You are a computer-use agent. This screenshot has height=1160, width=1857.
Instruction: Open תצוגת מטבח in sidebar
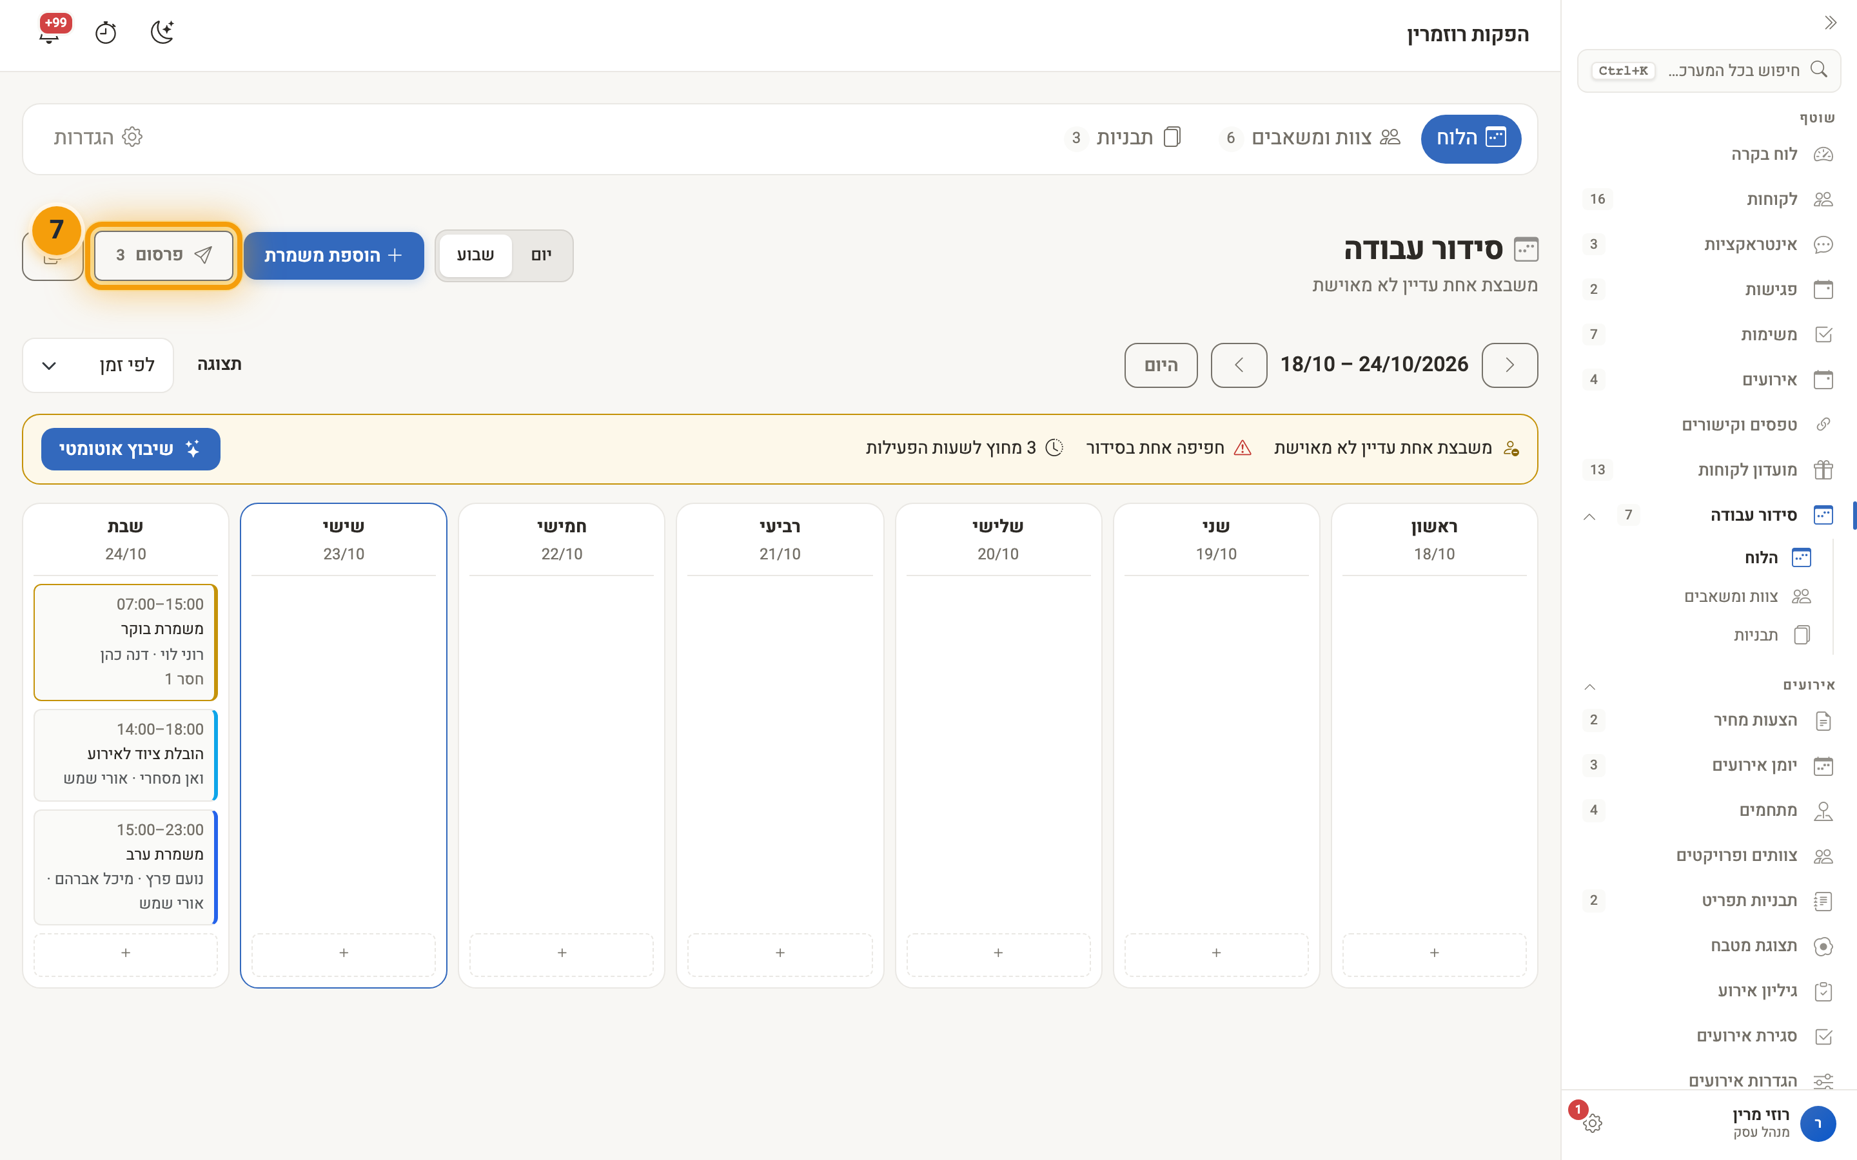click(x=1709, y=946)
